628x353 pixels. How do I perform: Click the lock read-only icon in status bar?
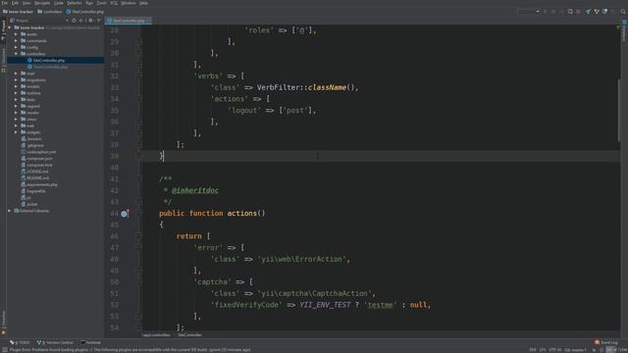594,350
